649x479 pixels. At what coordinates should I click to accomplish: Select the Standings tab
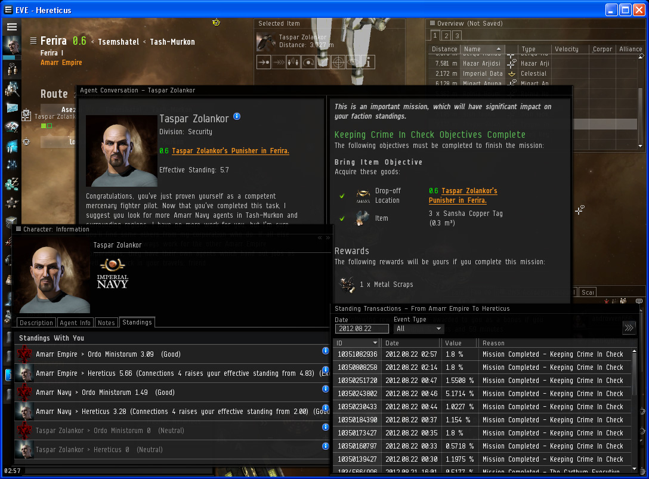pyautogui.click(x=137, y=322)
